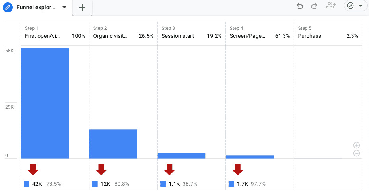Click the Step 2 Organic visit bar

(113, 144)
